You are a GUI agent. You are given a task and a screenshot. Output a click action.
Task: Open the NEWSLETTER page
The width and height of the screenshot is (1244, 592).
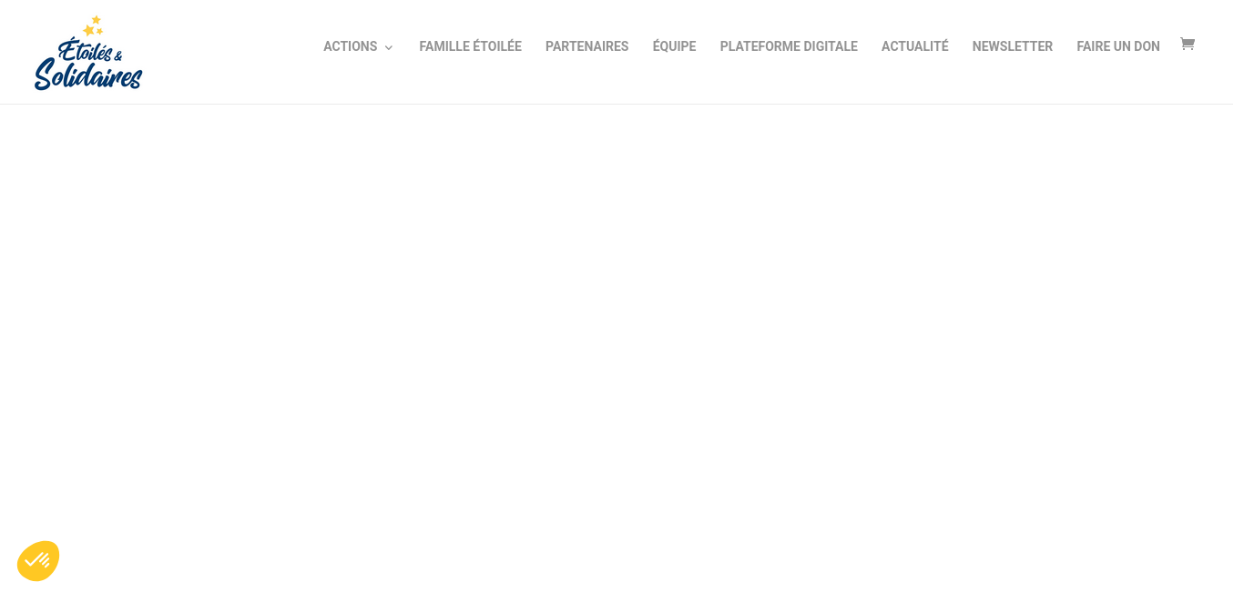click(x=1012, y=46)
